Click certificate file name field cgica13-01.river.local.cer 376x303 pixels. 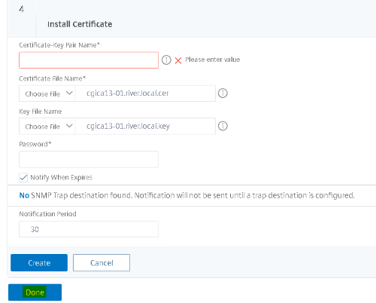coord(145,93)
